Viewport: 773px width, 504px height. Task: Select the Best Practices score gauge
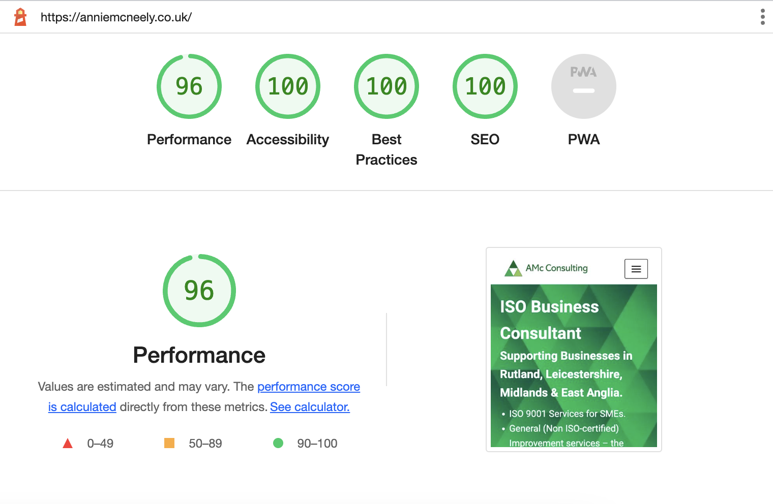coord(386,86)
